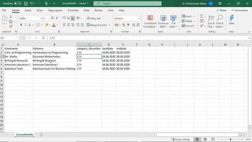
Task: Click the Orientation text angle icon
Action: point(78,18)
